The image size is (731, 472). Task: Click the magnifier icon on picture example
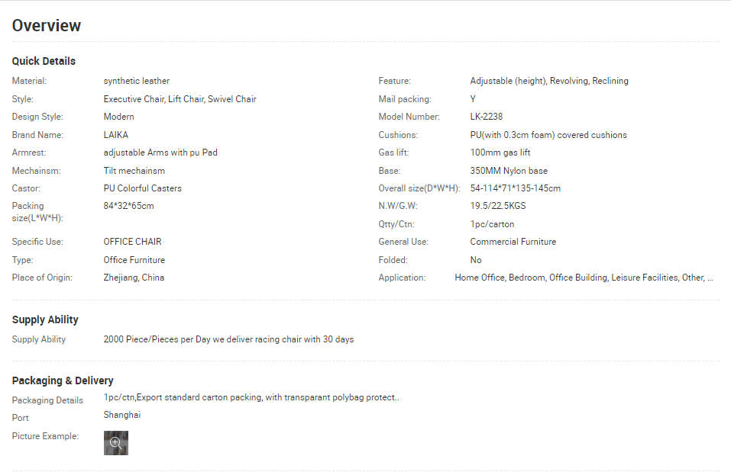[115, 442]
